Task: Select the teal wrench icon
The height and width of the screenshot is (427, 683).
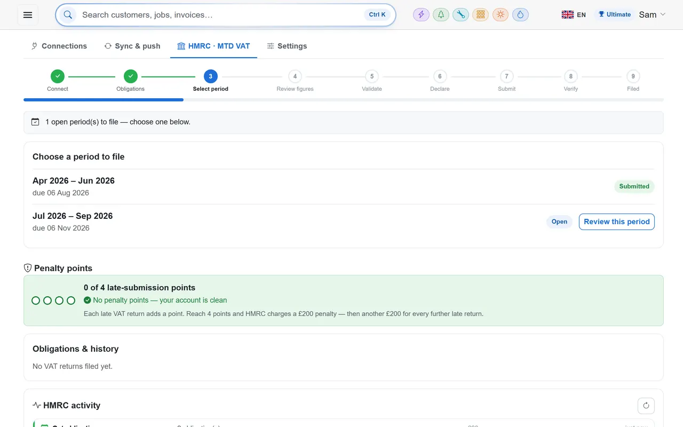Action: click(460, 15)
